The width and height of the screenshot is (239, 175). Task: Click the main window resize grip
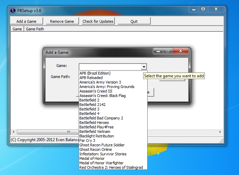(221, 140)
